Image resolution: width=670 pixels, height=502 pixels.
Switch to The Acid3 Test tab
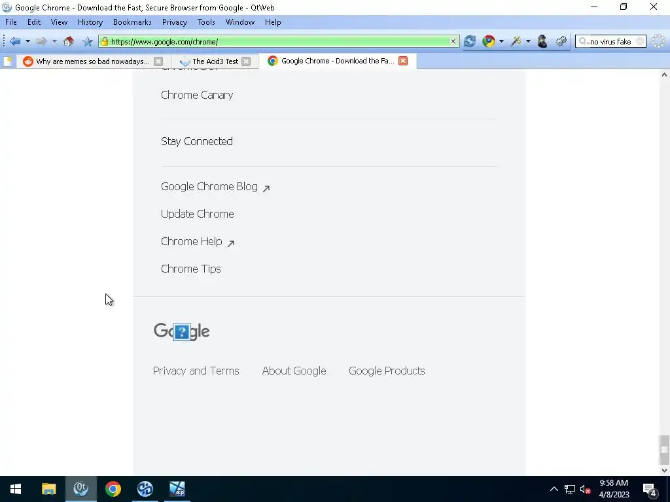[x=215, y=61]
